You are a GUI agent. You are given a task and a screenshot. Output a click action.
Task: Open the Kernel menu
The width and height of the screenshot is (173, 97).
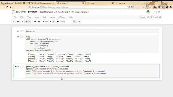pyautogui.click(x=52, y=17)
